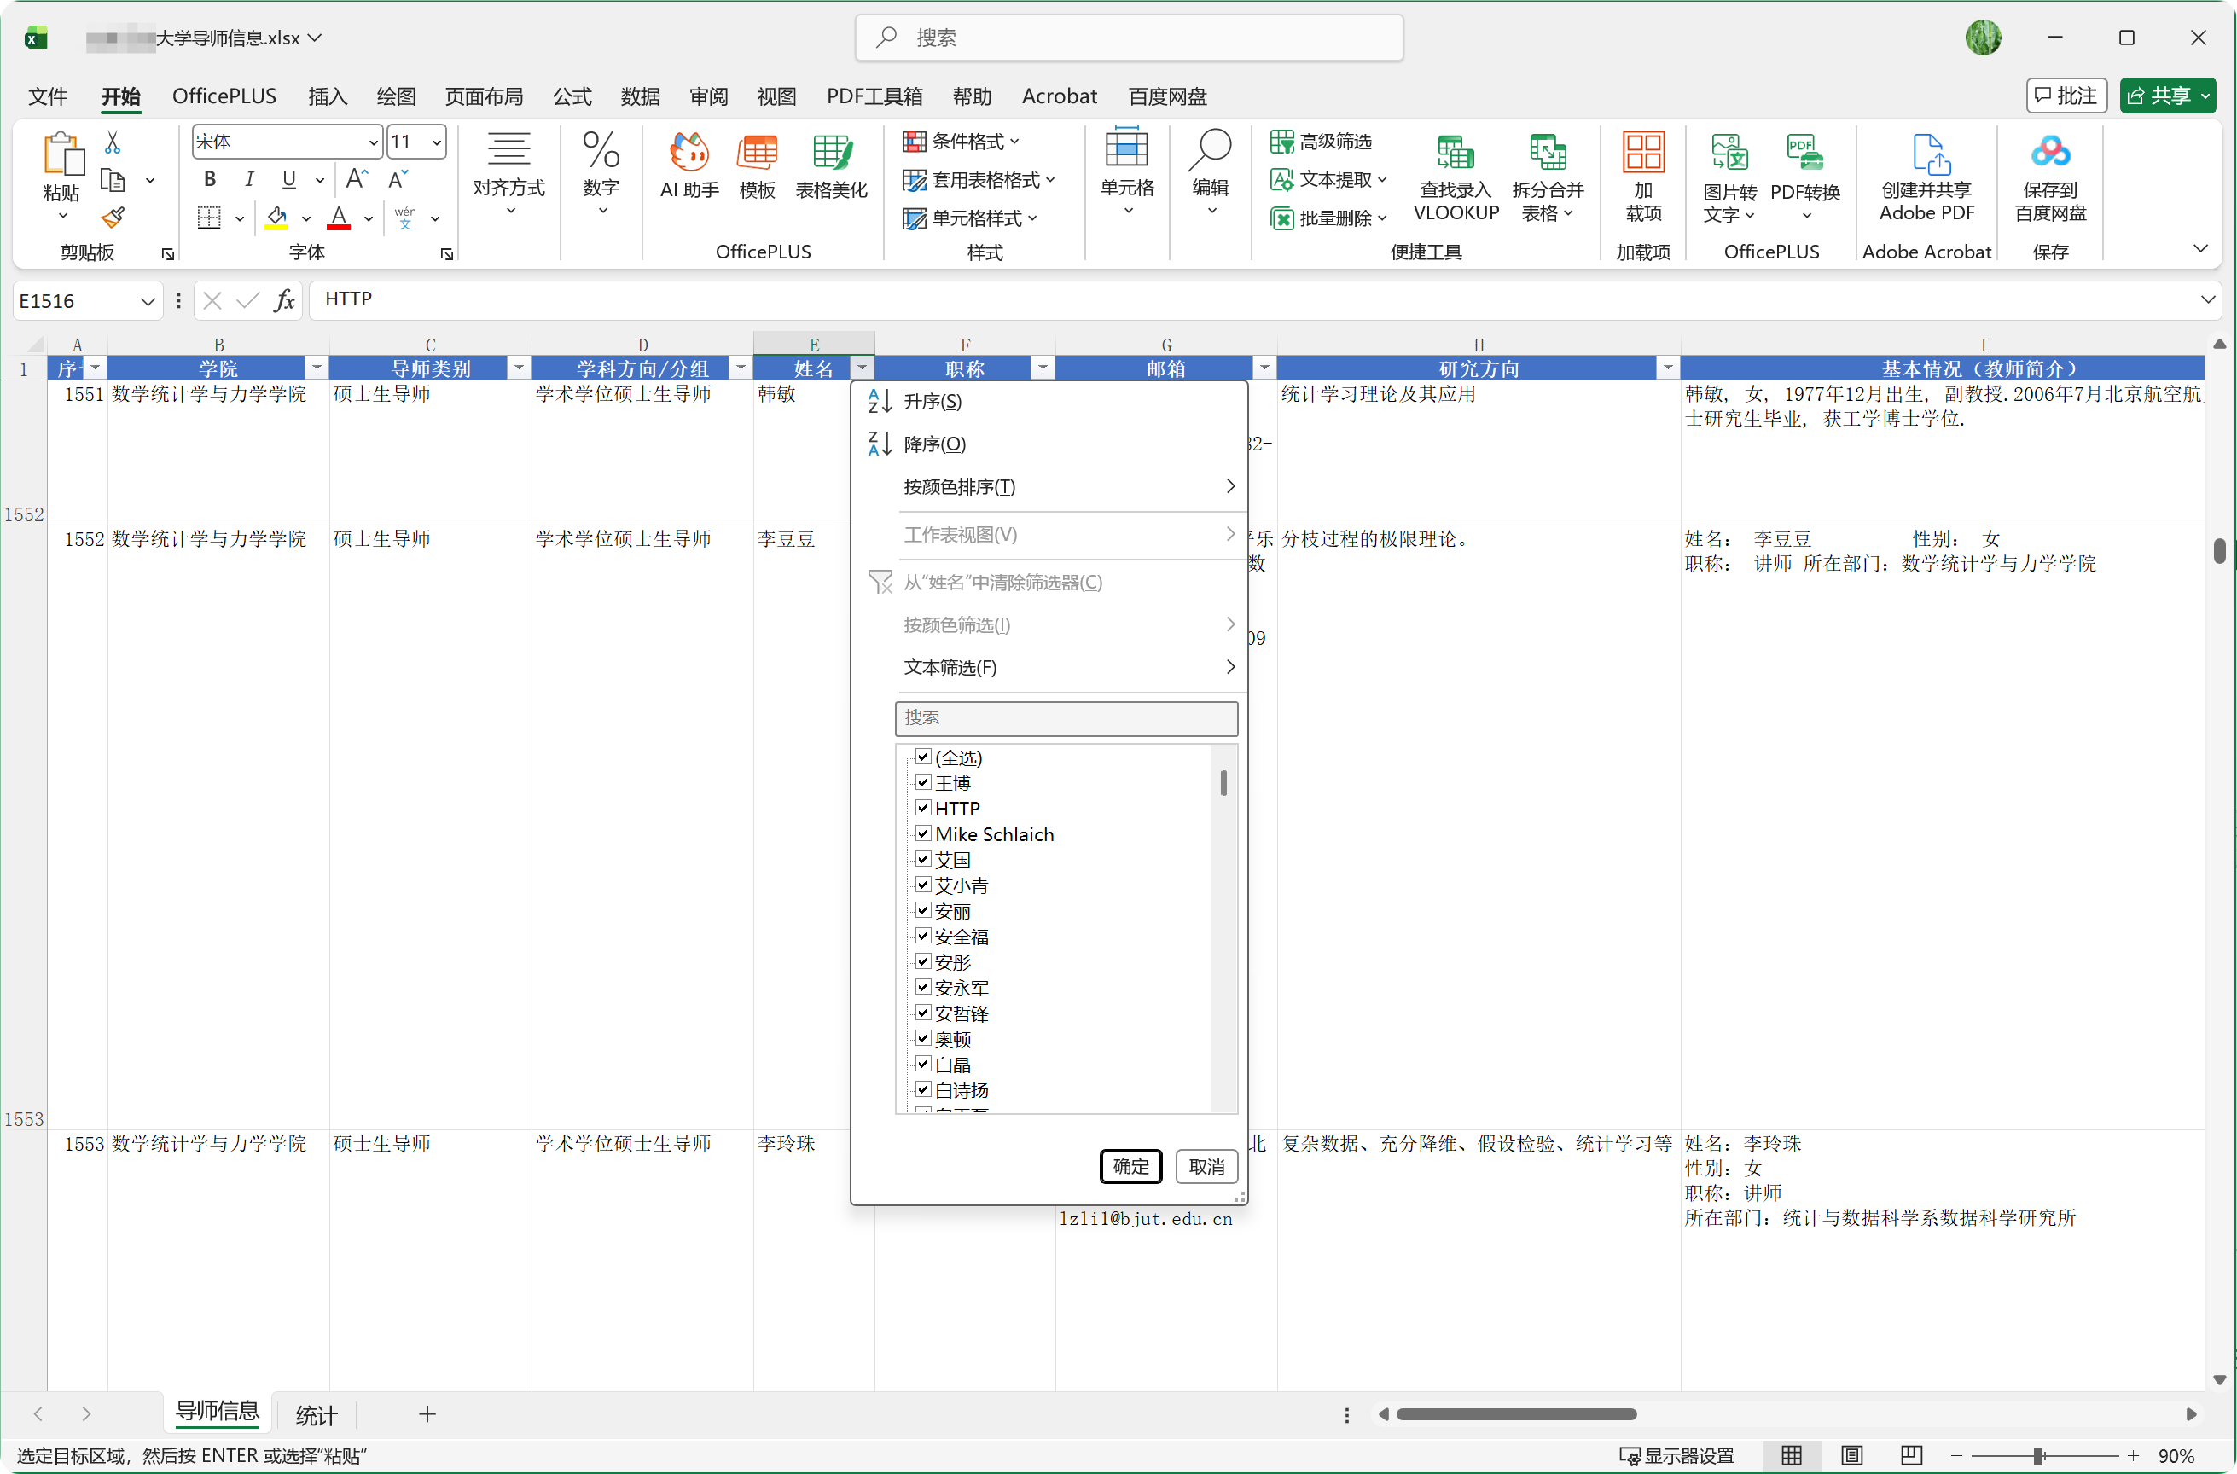2237x1474 pixels.
Task: Switch to Normal view in status bar
Action: click(1792, 1455)
